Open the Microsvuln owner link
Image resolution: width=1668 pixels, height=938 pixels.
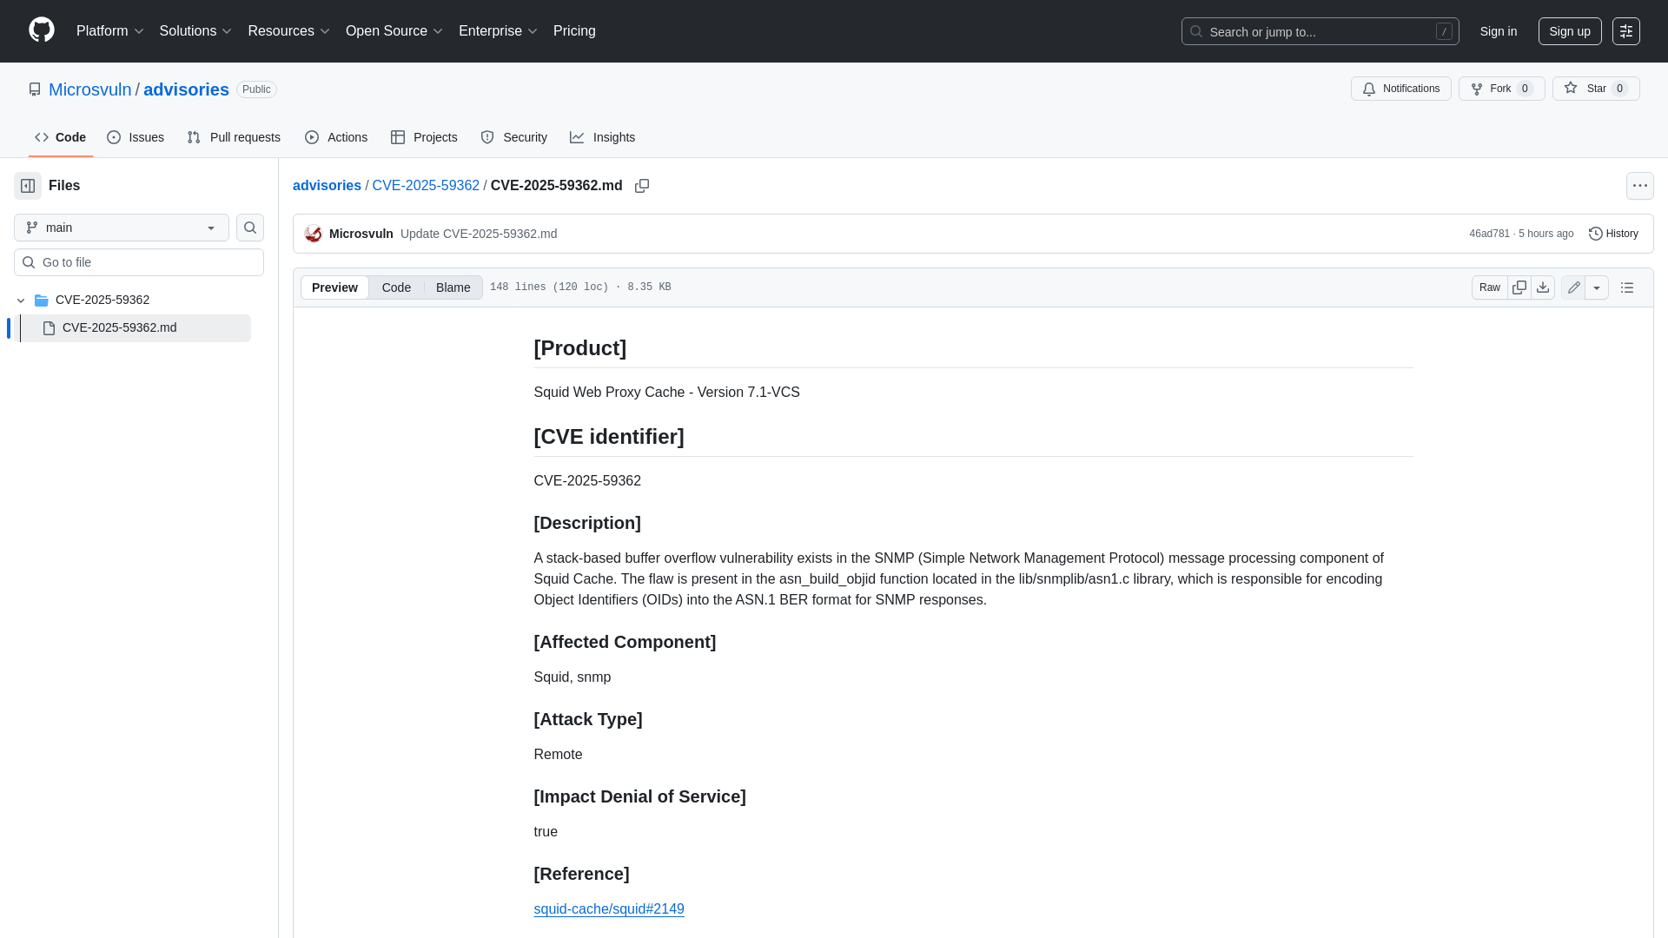click(90, 89)
